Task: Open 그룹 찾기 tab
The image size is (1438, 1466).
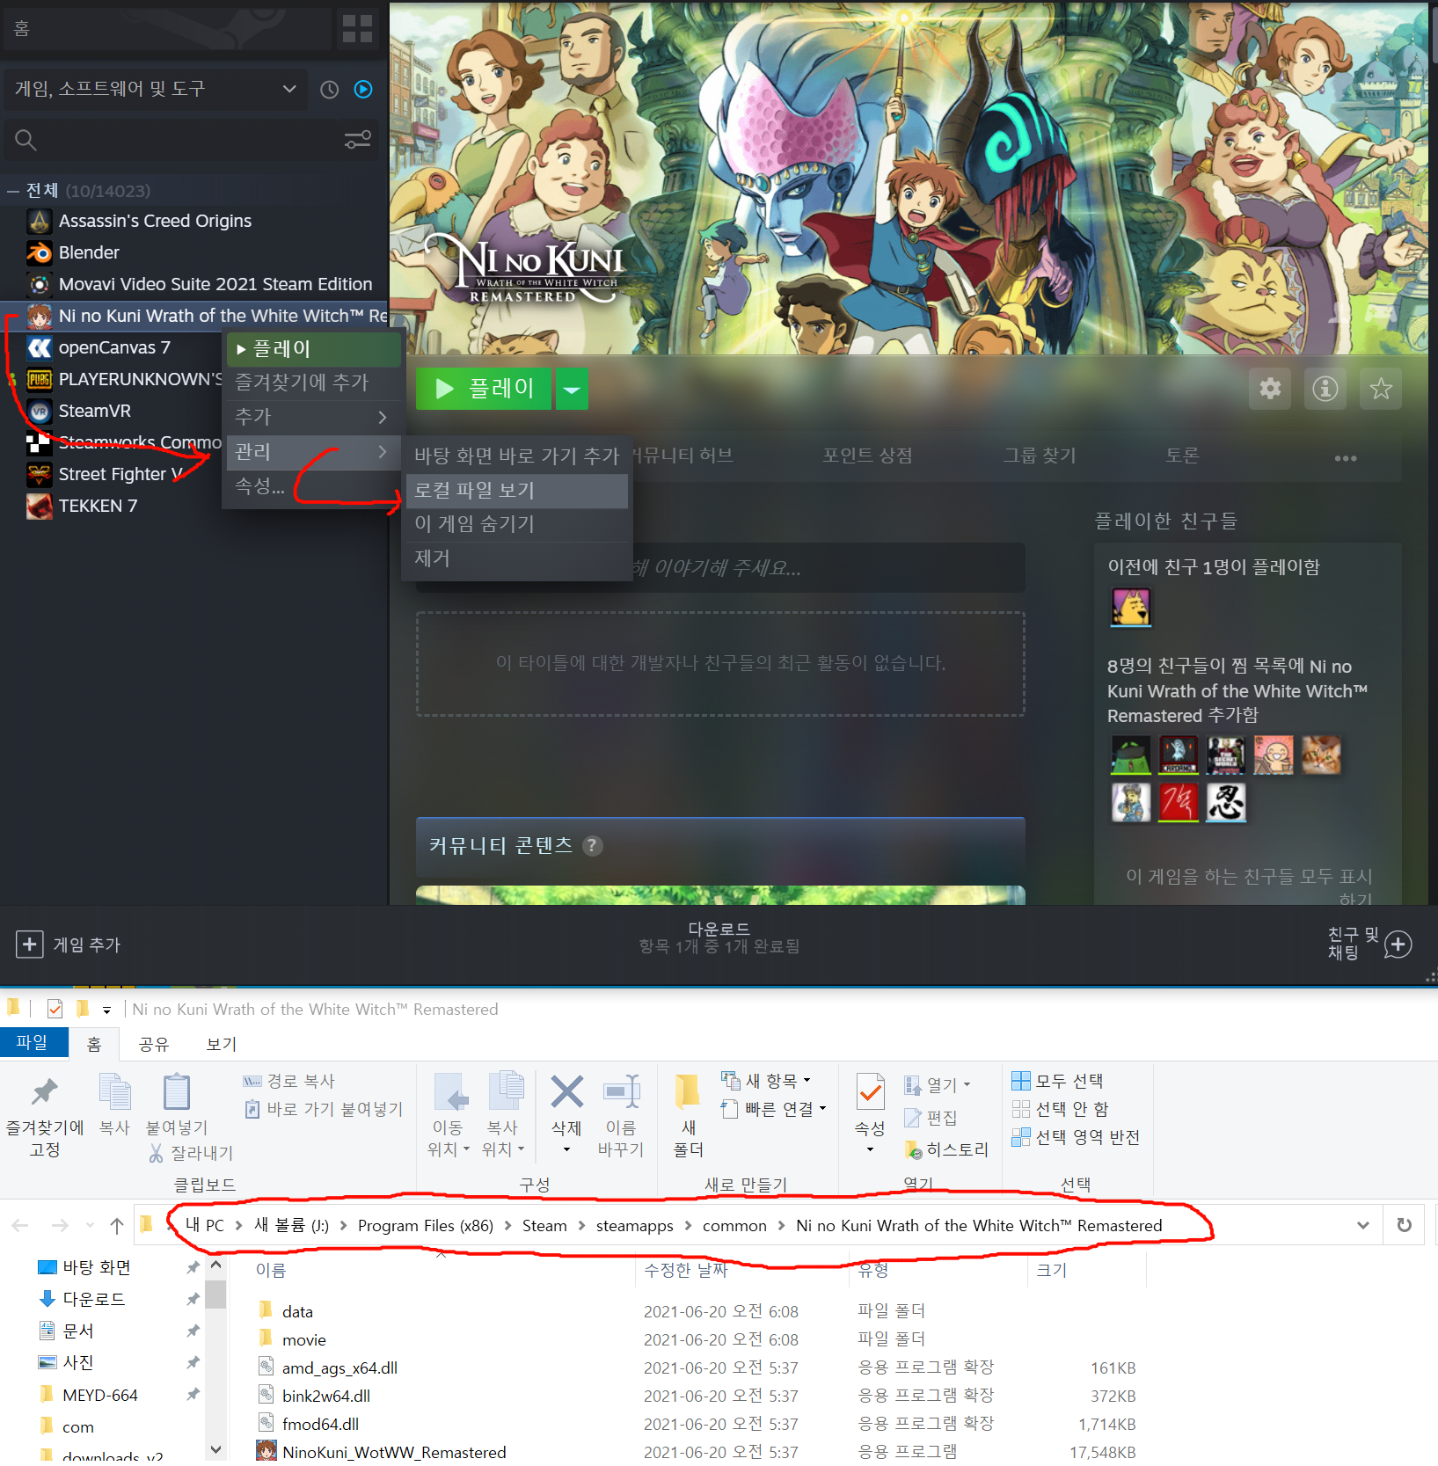Action: [1040, 456]
